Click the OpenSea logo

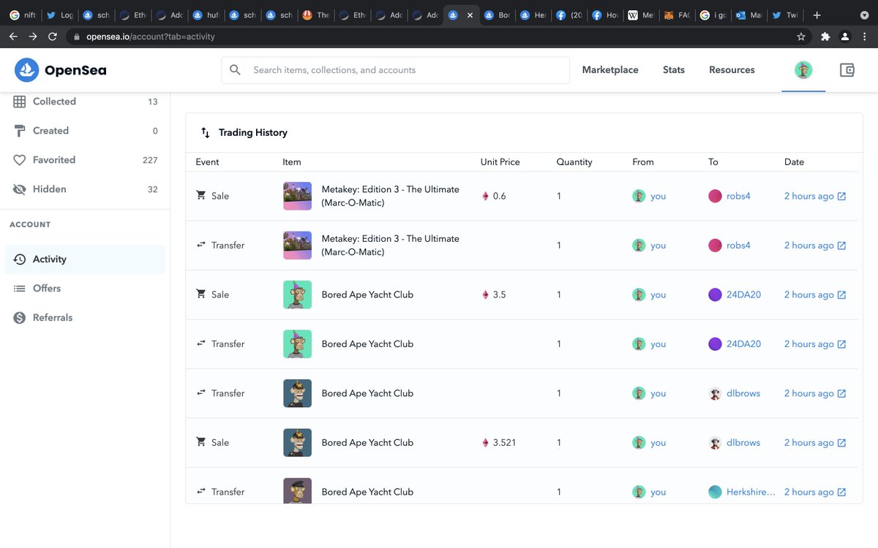pos(60,70)
